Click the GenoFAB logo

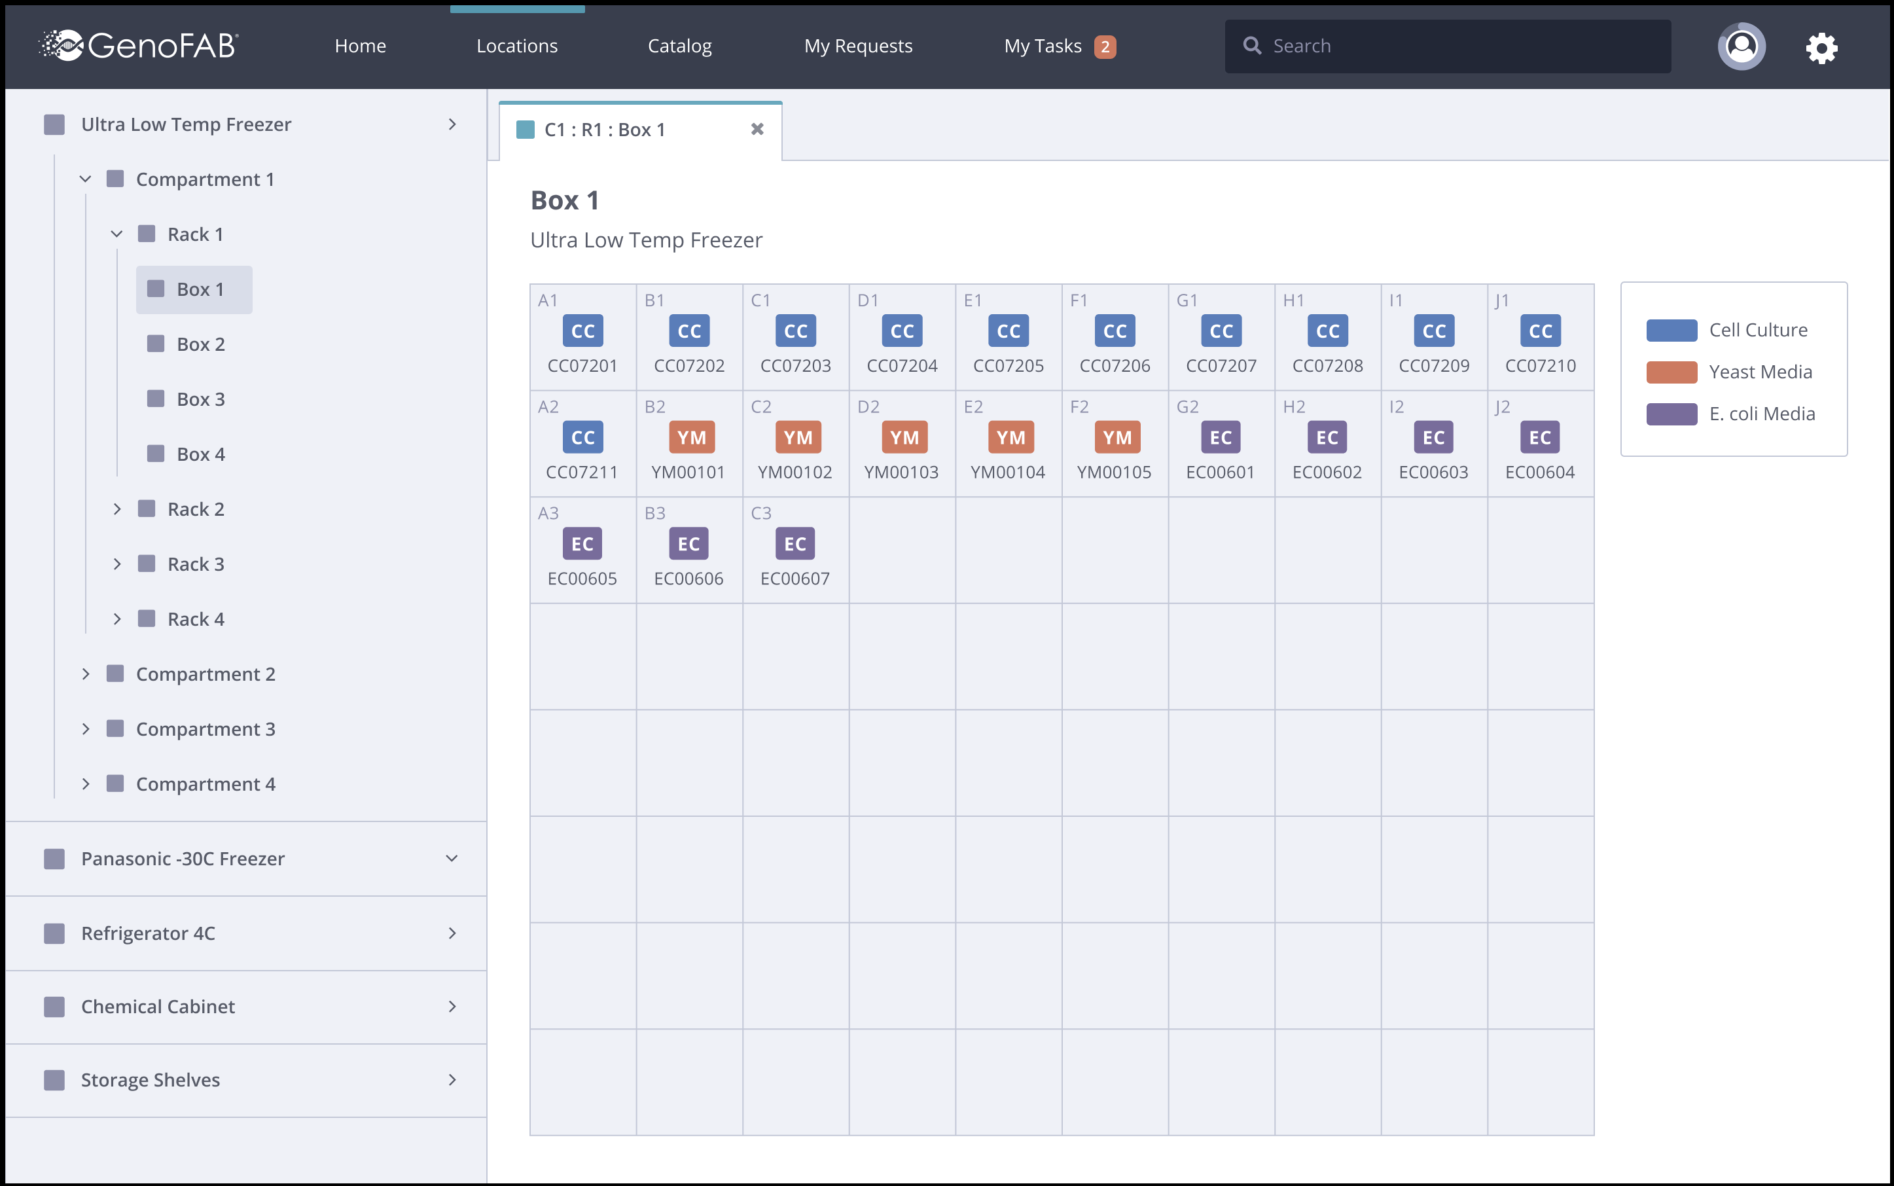click(138, 46)
